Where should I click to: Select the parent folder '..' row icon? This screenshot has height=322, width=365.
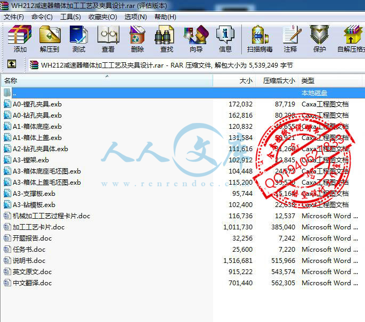(7, 93)
